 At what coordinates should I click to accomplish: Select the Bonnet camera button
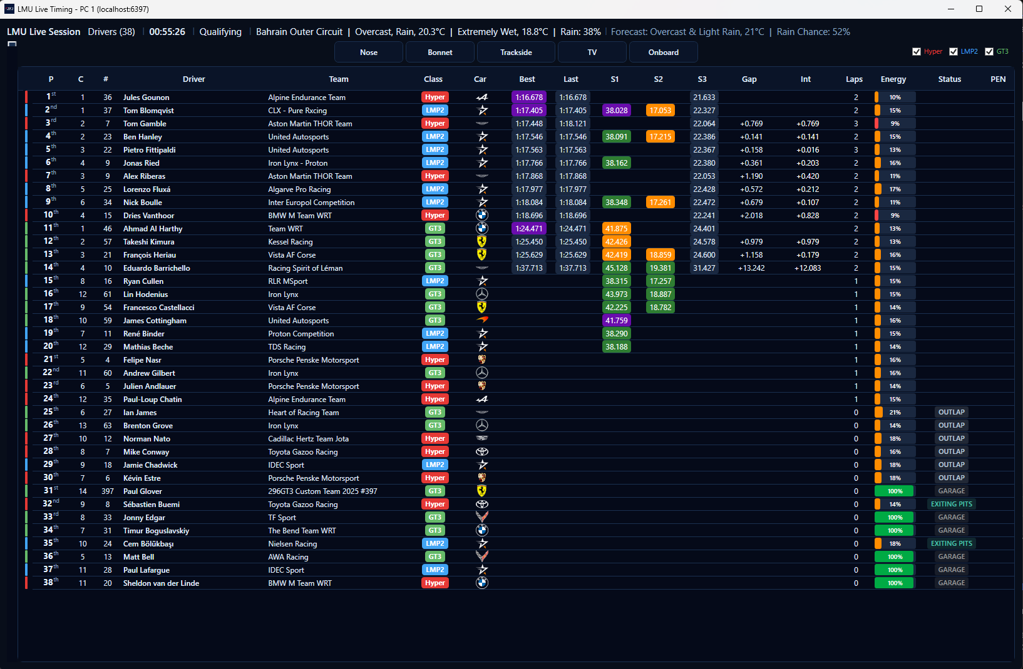click(440, 53)
